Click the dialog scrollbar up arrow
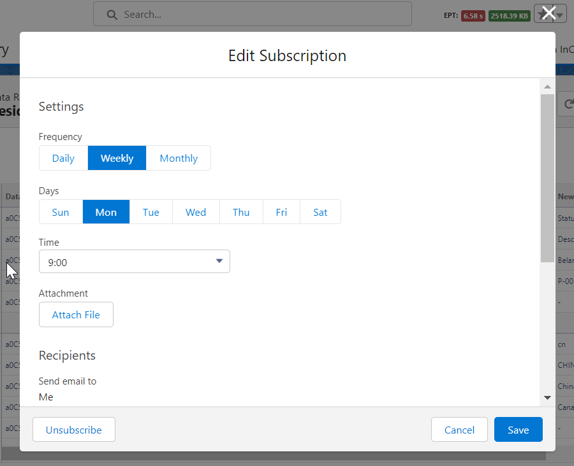 [x=547, y=87]
